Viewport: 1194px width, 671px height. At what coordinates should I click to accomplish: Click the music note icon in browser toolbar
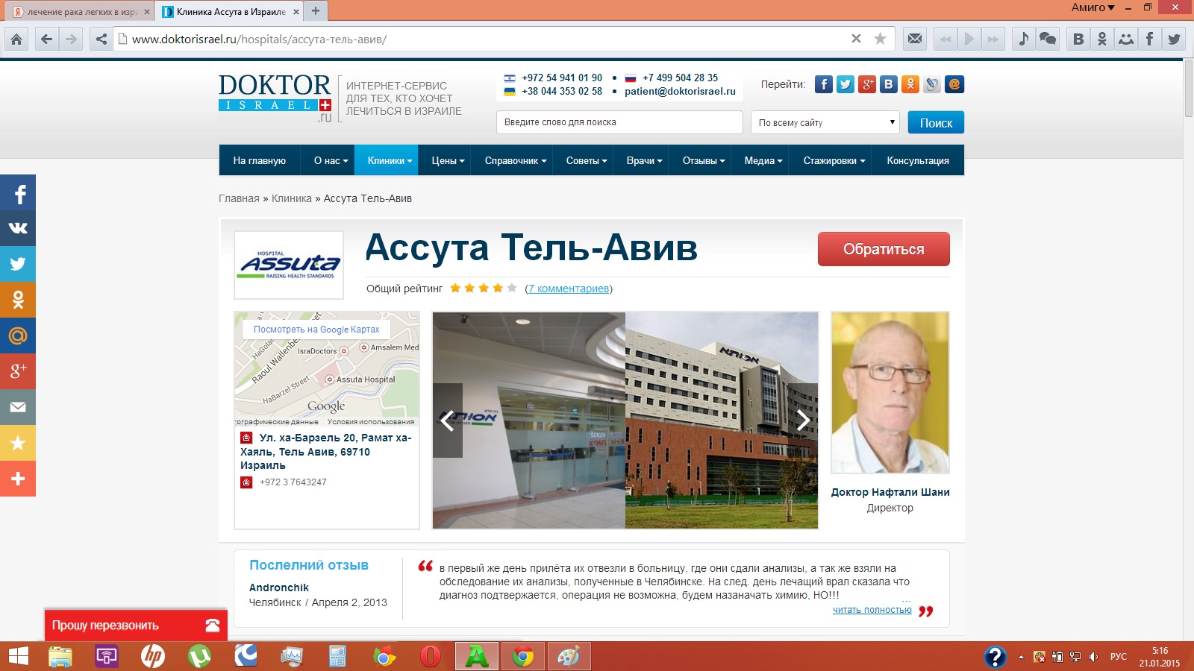coord(1024,39)
